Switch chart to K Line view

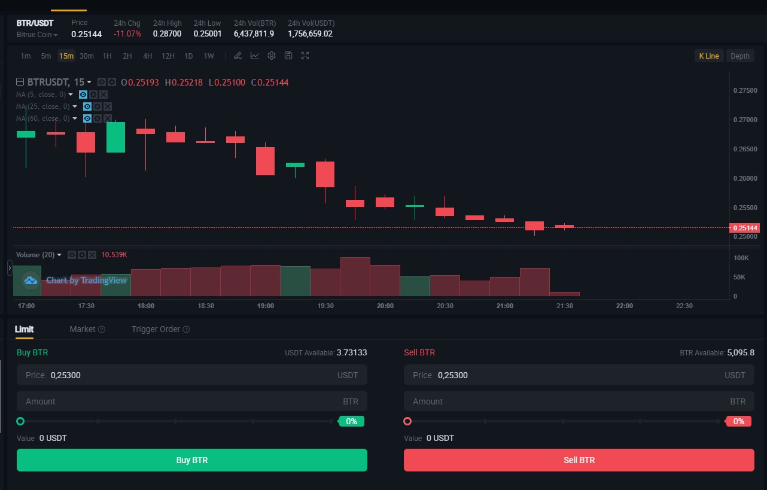point(709,56)
